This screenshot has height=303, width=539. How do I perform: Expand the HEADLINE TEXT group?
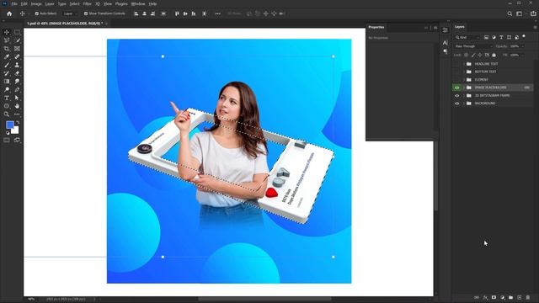tap(464, 64)
